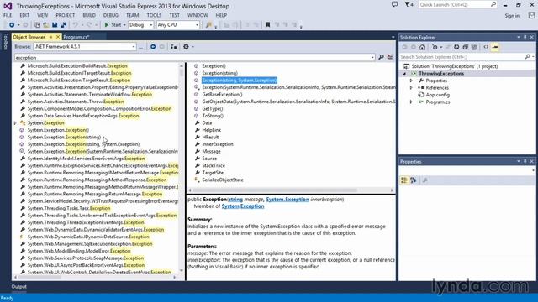Open the Object Browser settings gear
This screenshot has width=538, height=302.
186,47
